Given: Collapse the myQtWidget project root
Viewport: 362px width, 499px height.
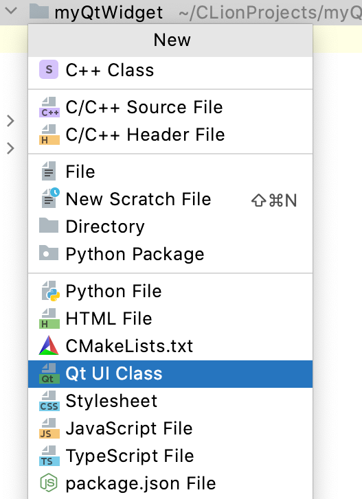Looking at the screenshot, I should [x=11, y=11].
